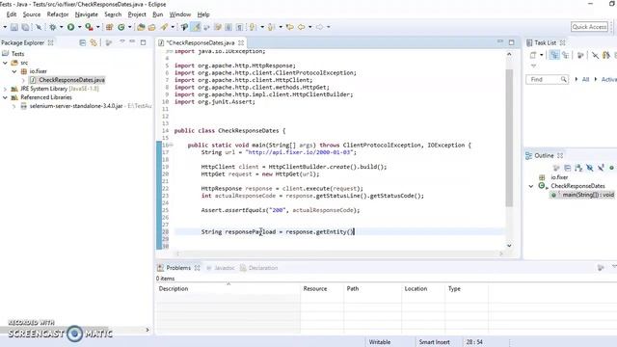Click the Search flashlight toolbar icon
Image resolution: width=617 pixels, height=347 pixels.
pos(164,27)
